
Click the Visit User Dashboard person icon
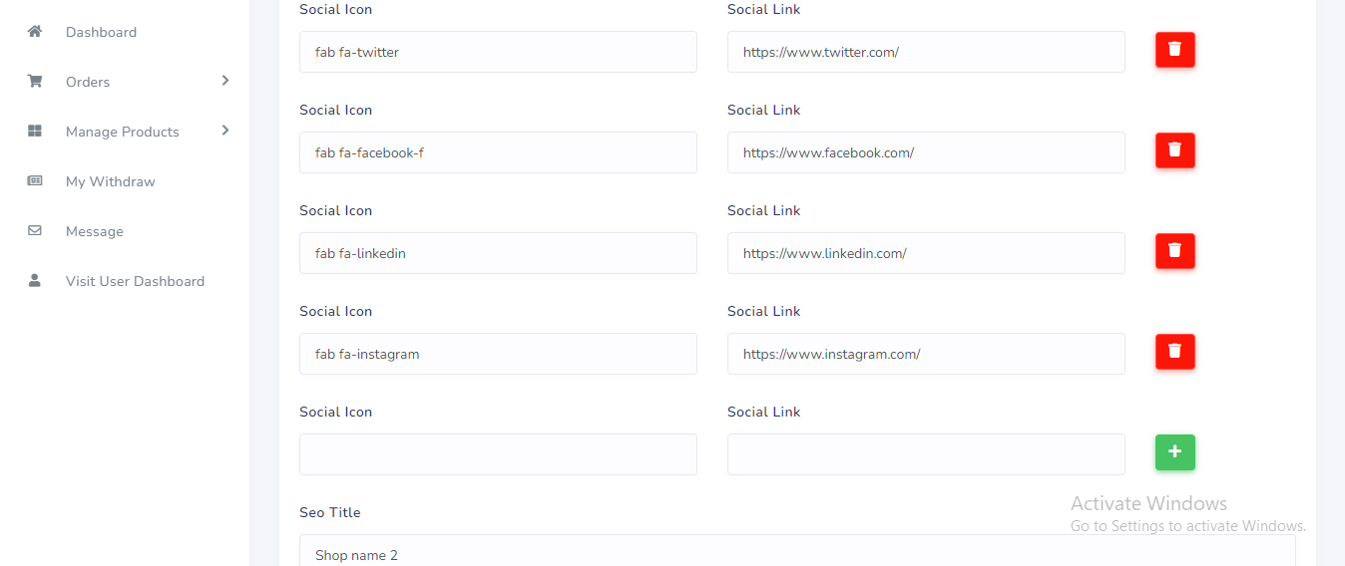[35, 281]
